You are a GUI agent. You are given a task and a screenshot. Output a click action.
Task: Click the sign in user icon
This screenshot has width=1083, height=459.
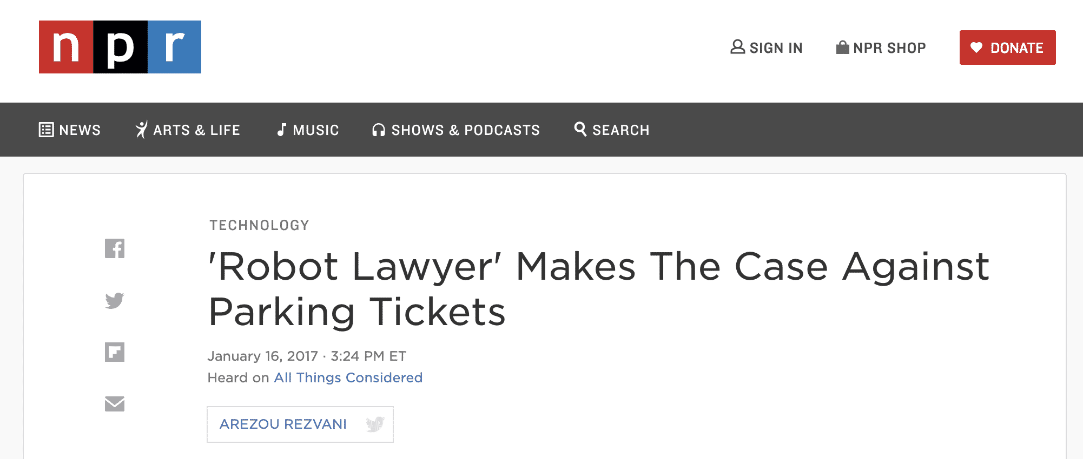pos(737,47)
